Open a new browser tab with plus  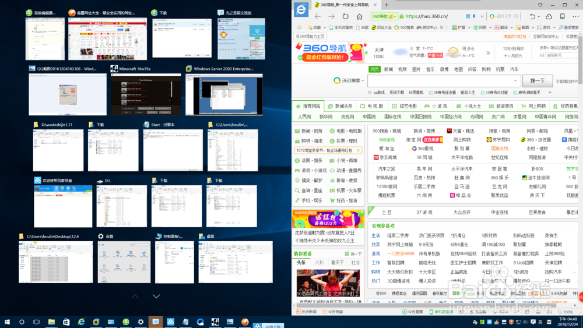(387, 5)
